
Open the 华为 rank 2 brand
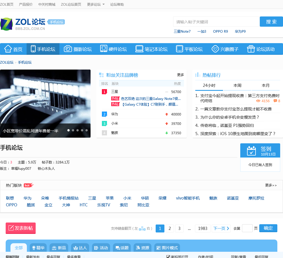pos(114,114)
